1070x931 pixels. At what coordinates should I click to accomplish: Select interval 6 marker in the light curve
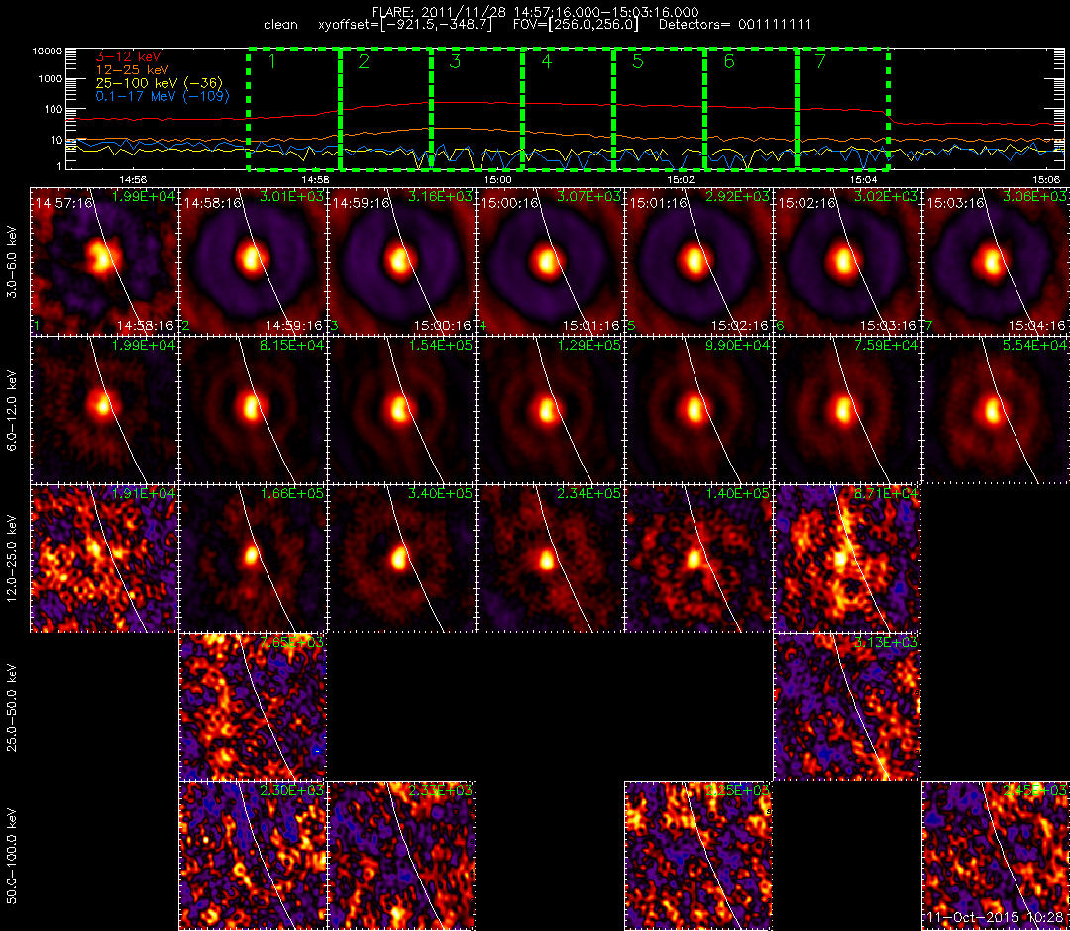[x=729, y=61]
